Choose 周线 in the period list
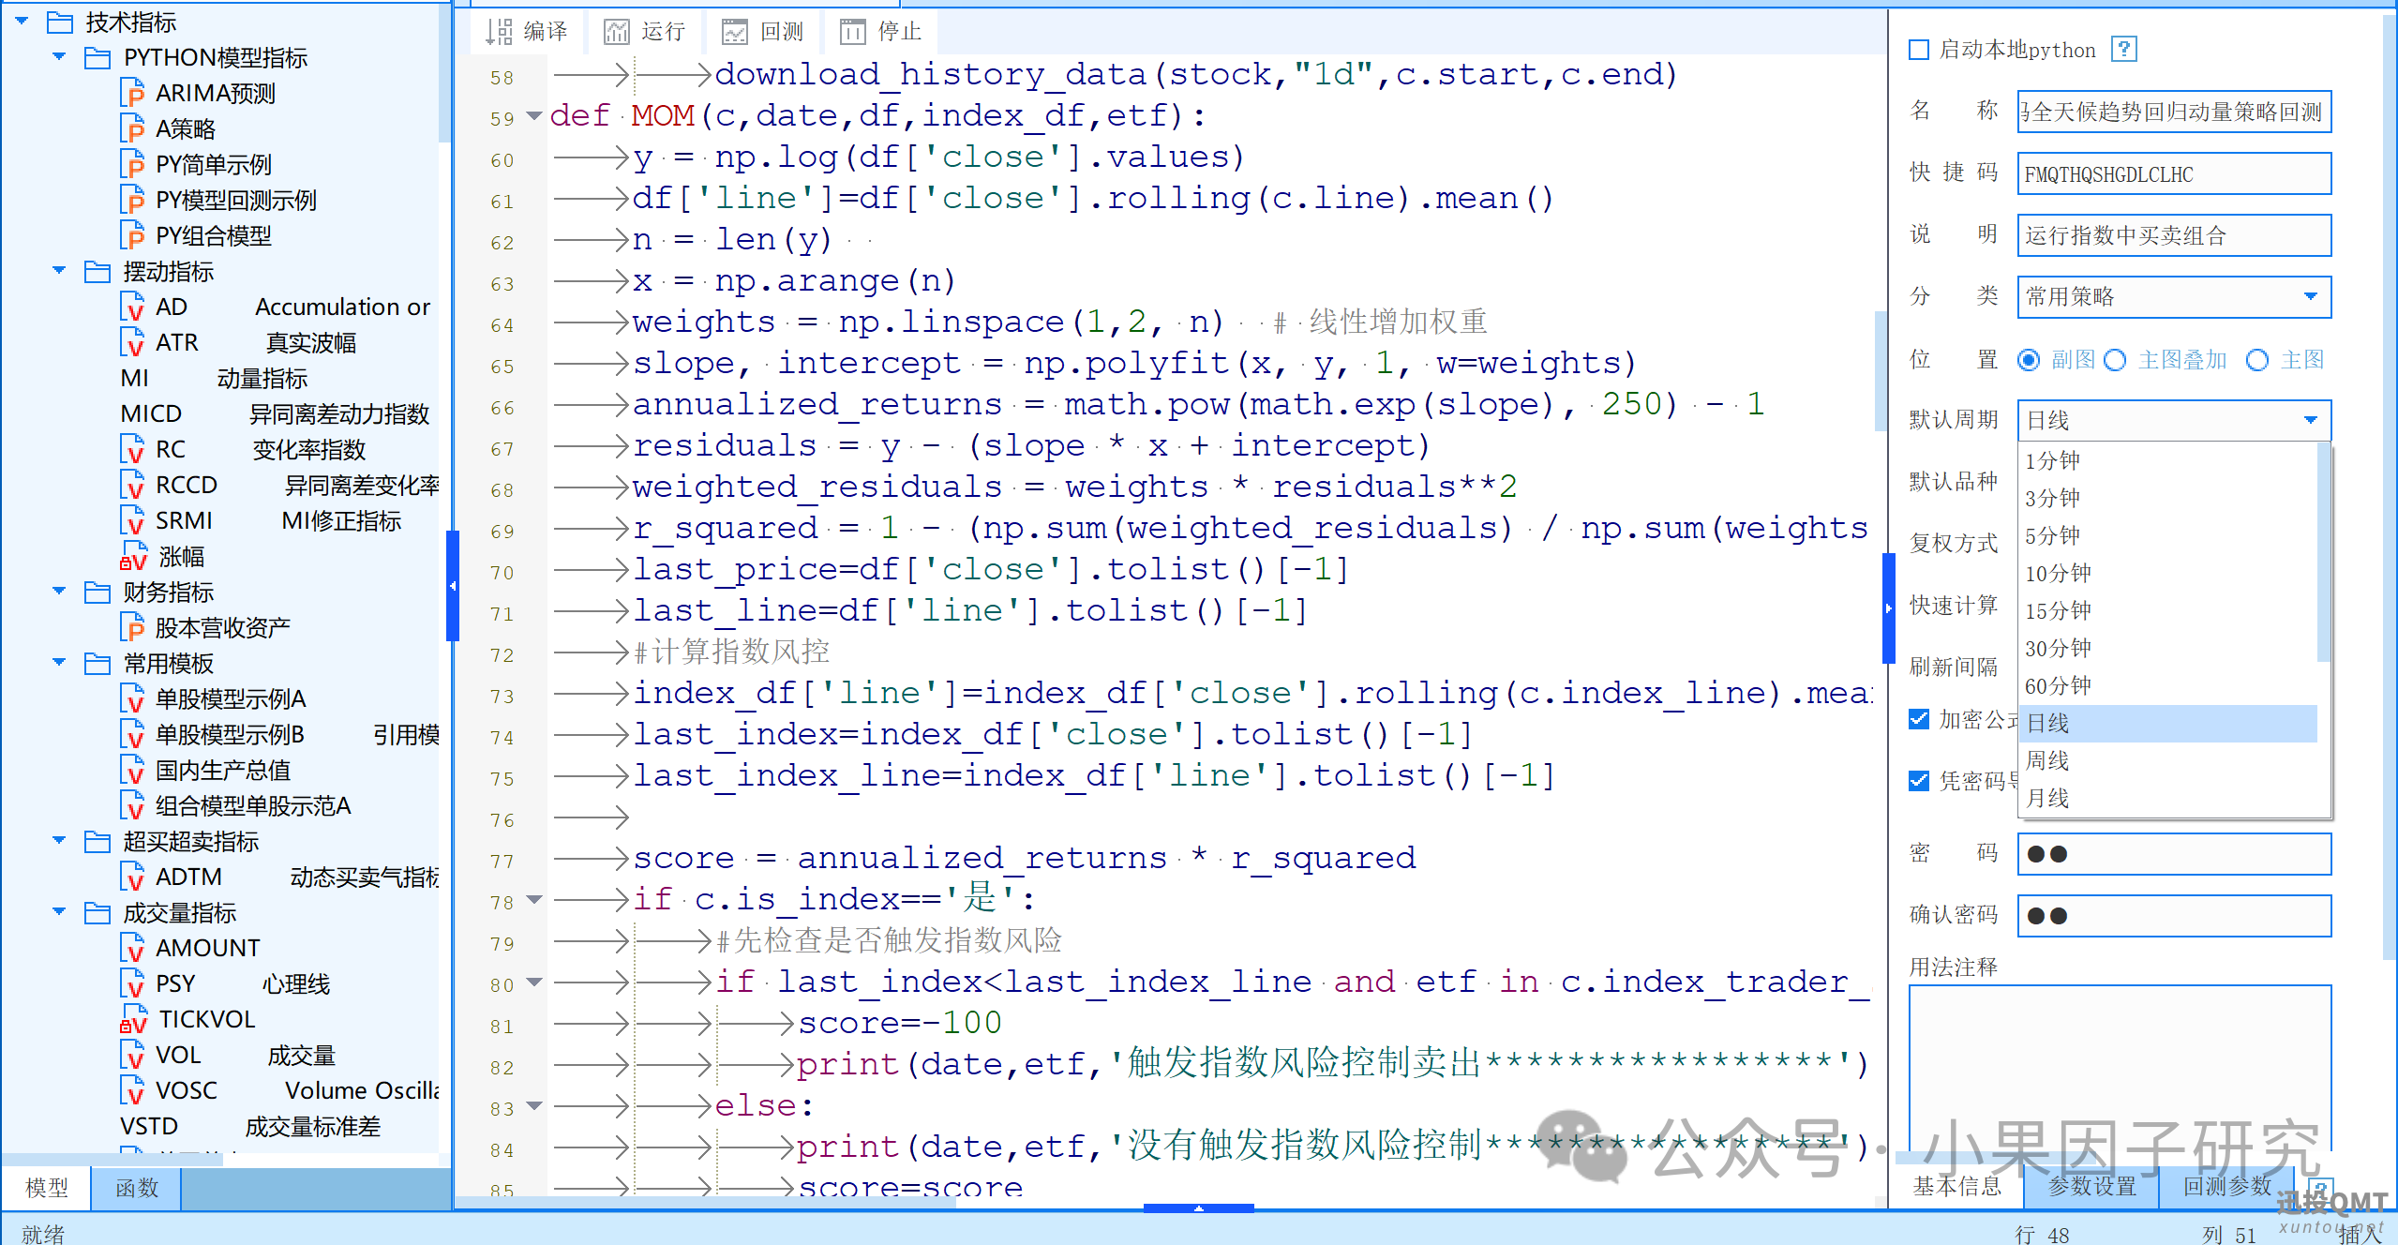This screenshot has height=1245, width=2398. (x=2168, y=761)
